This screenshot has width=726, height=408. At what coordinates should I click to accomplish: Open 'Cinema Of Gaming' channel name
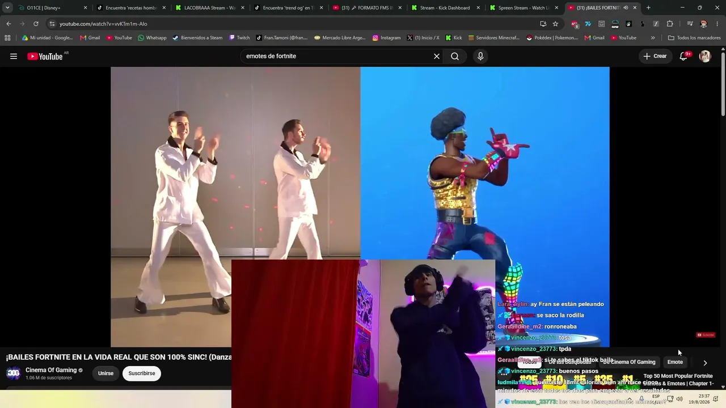coord(51,370)
